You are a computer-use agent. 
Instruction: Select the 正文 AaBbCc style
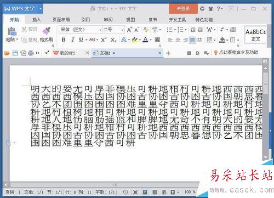tap(255, 35)
